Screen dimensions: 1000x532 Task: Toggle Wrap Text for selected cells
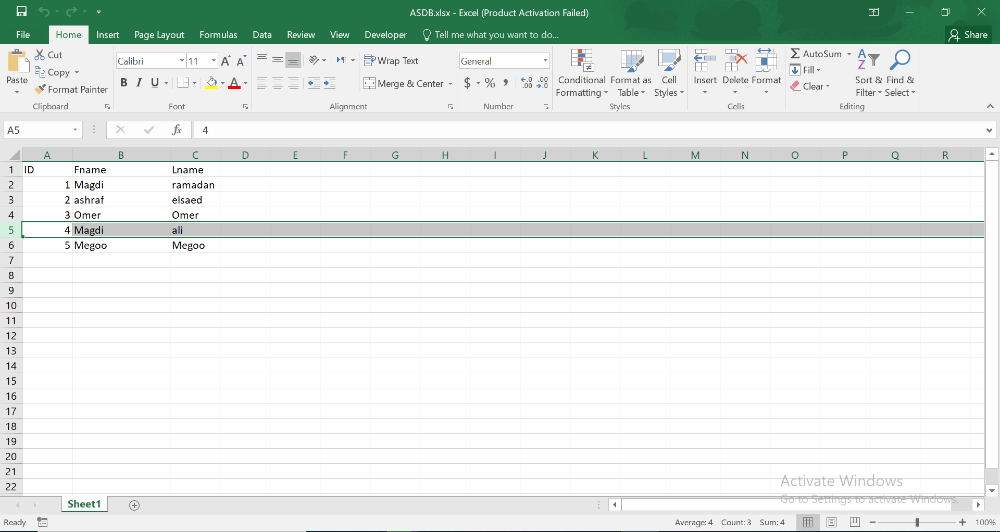(391, 61)
